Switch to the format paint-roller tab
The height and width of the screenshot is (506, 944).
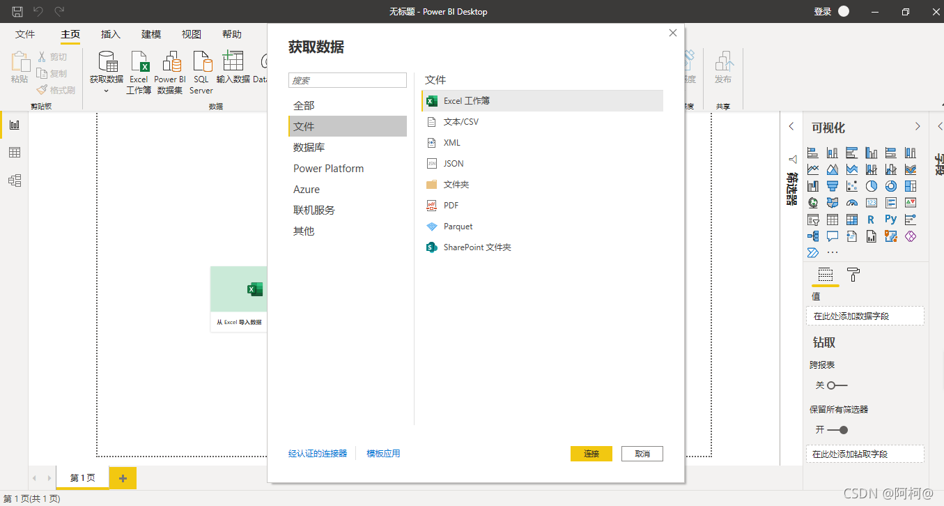(853, 274)
